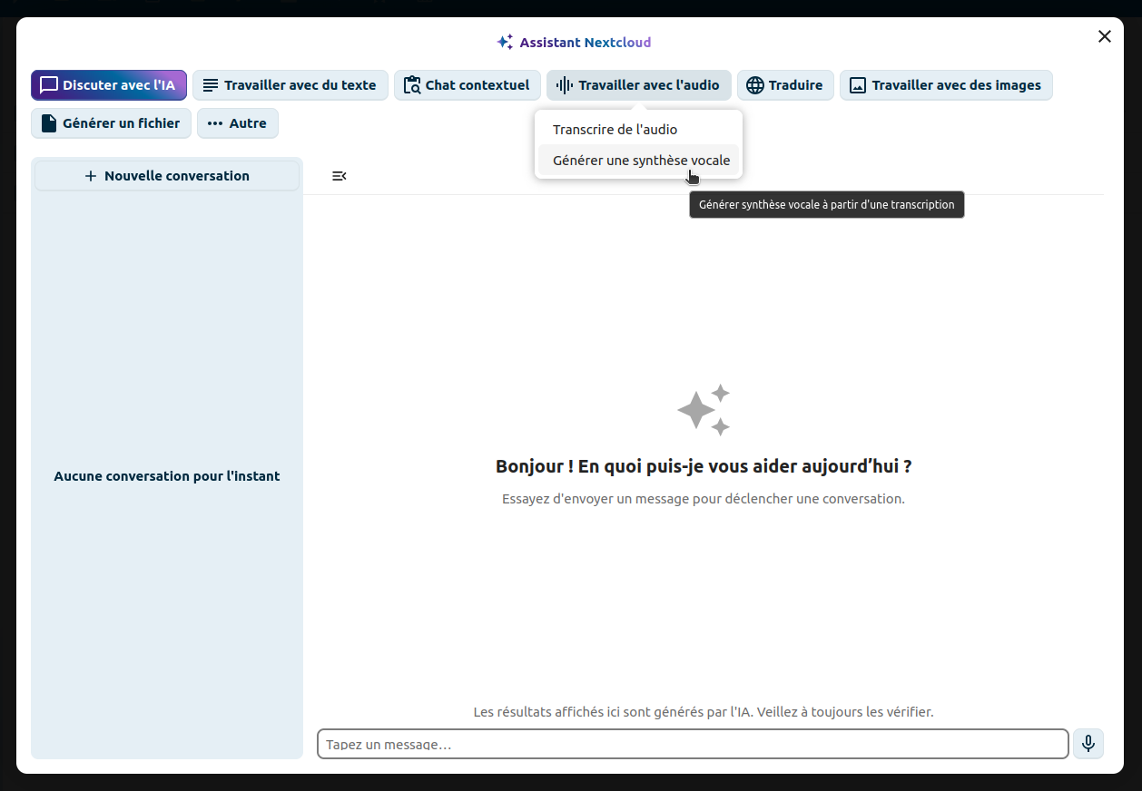The width and height of the screenshot is (1142, 791).
Task: Collapse the Travailler avec l'audio dropdown
Action: click(639, 85)
